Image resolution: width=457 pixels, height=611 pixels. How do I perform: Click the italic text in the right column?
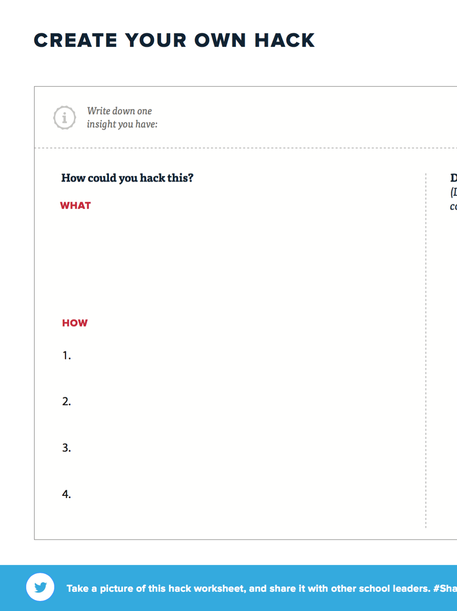click(x=453, y=199)
